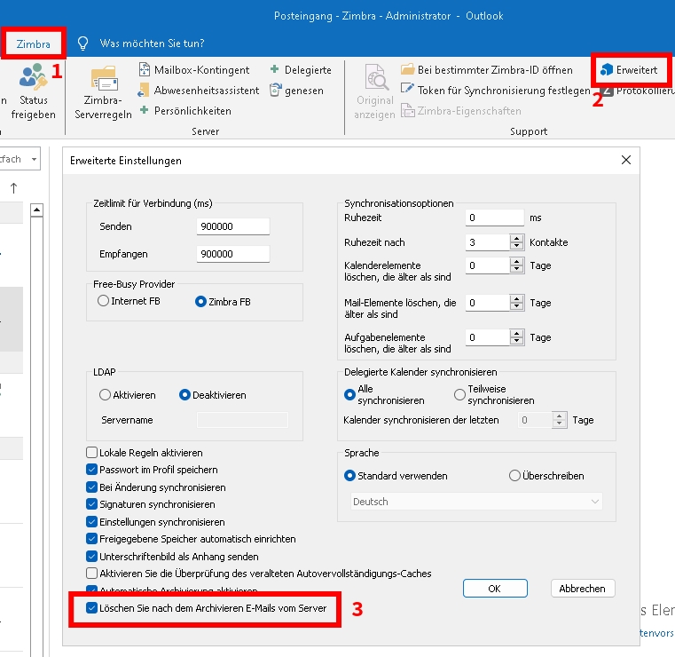This screenshot has height=657, width=675.
Task: Click the LDAP Servername field
Action: point(242,420)
